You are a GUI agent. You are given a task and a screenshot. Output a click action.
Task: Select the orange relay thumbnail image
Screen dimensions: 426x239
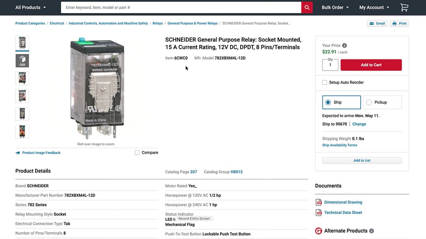22,132
